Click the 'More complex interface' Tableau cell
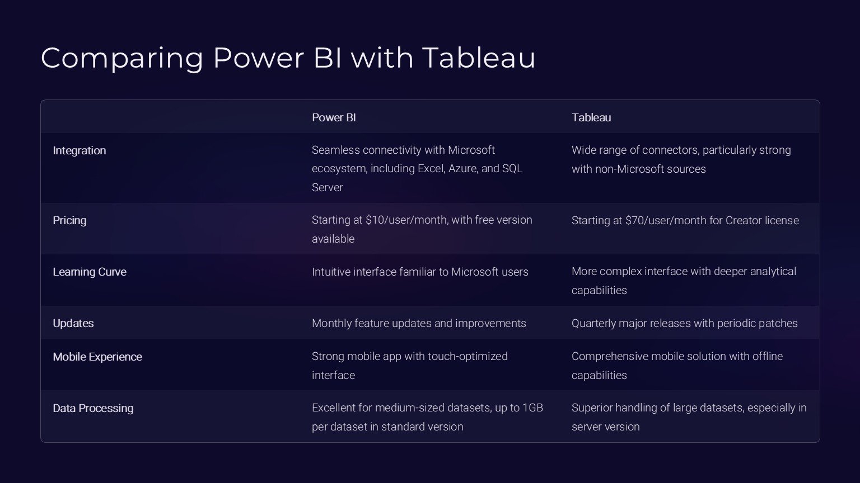This screenshot has height=483, width=860. [684, 281]
